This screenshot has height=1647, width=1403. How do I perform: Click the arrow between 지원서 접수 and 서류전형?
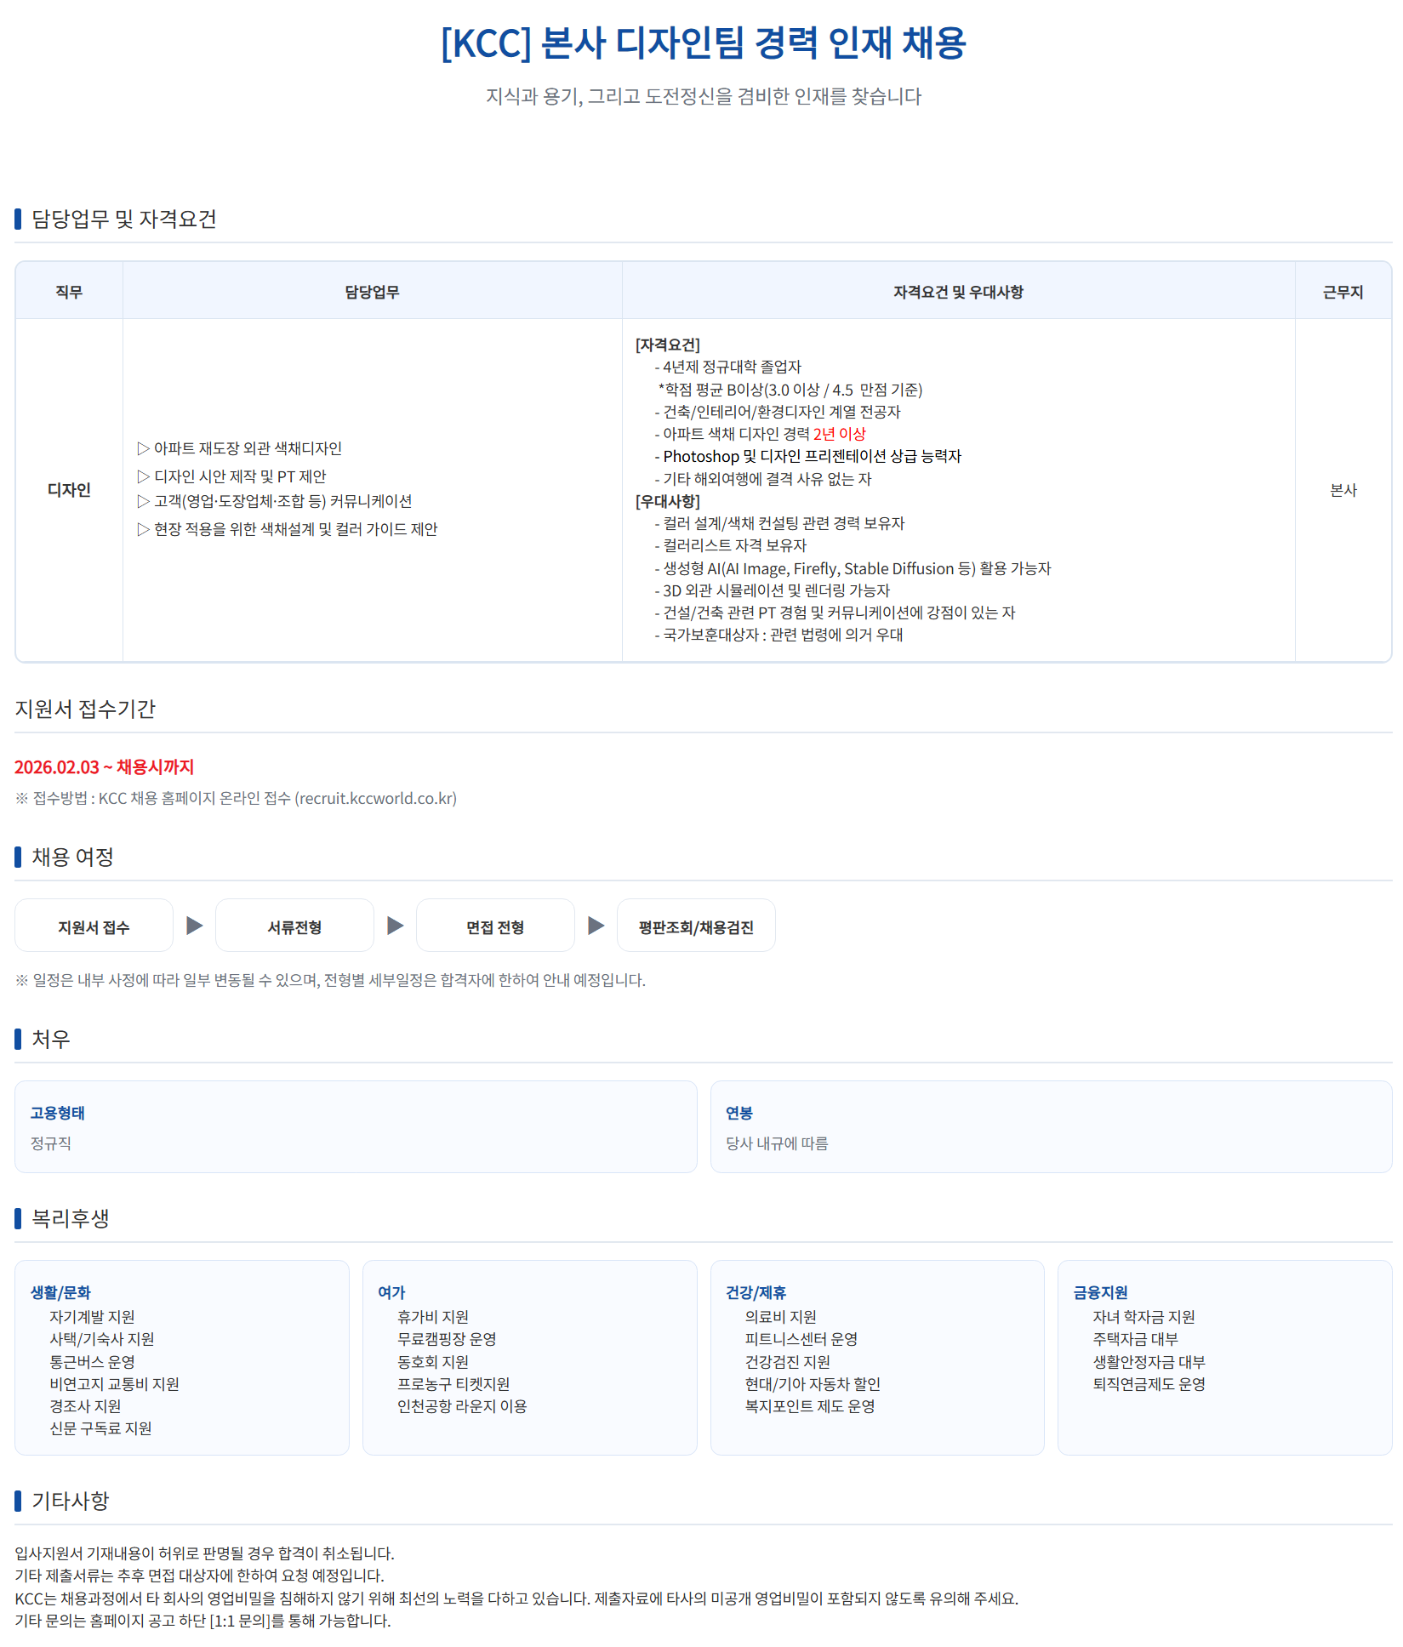click(195, 925)
